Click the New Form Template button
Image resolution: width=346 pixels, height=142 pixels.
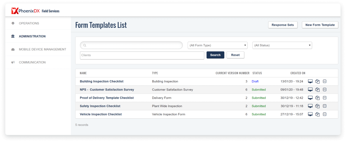320,25
